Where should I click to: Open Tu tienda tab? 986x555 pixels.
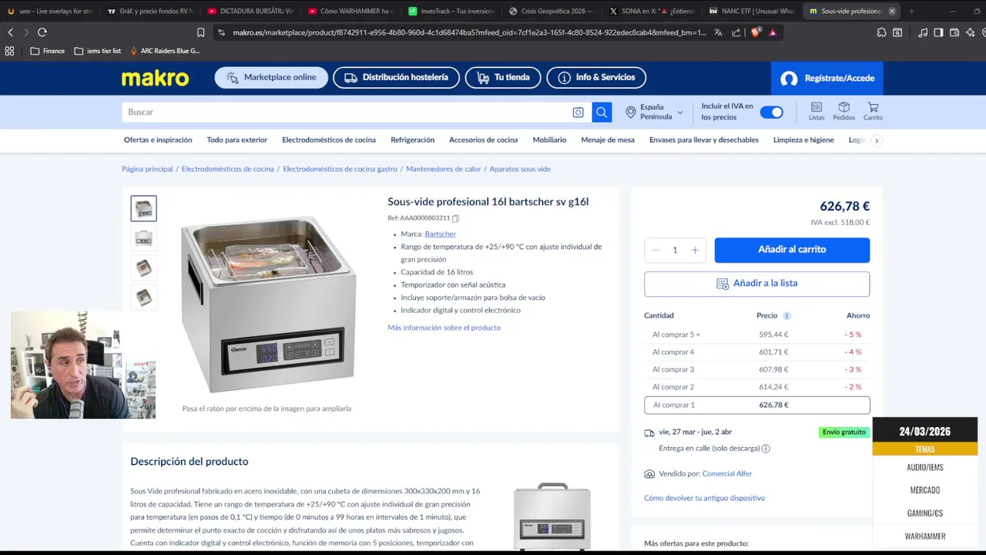503,78
